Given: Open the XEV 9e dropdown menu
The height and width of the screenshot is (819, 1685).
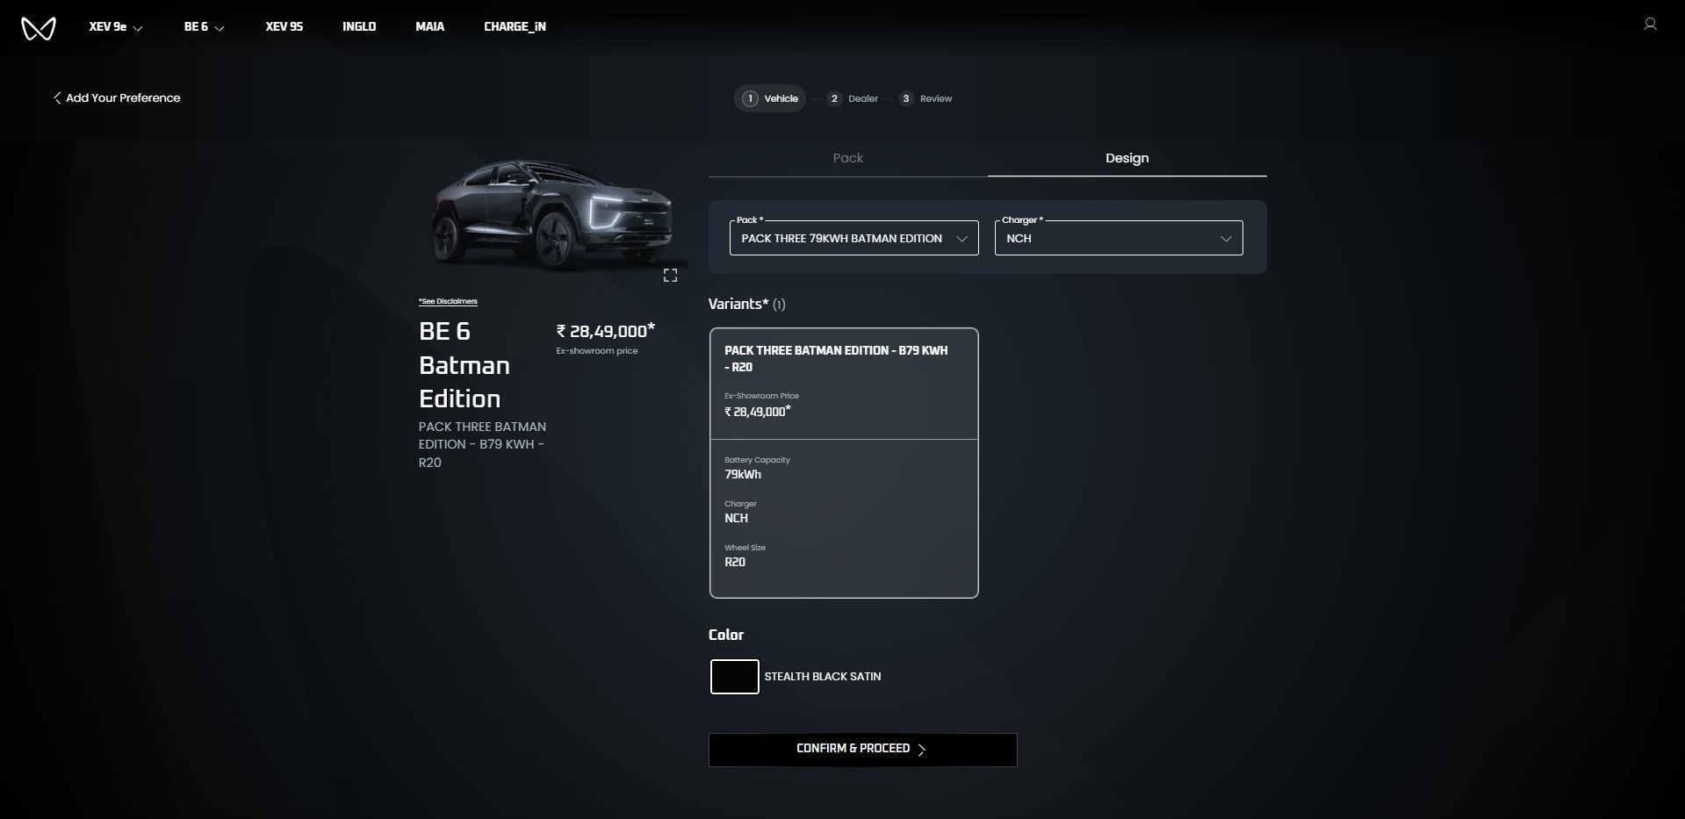Looking at the screenshot, I should (x=116, y=27).
